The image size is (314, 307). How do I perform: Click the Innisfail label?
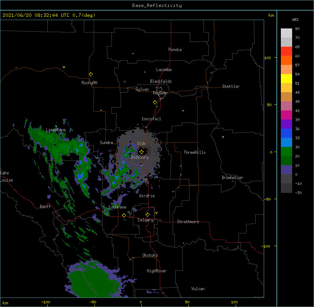click(x=151, y=119)
